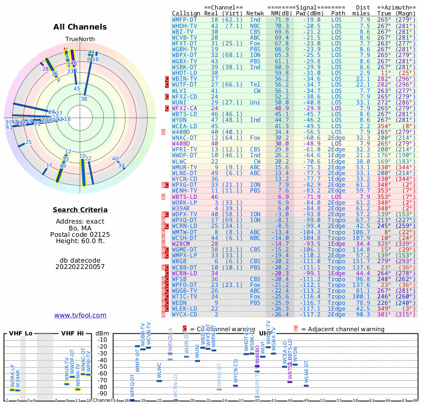Select the WWDP-DT callsign in the table
Viewport: 422px width, 405px height.
(x=184, y=156)
